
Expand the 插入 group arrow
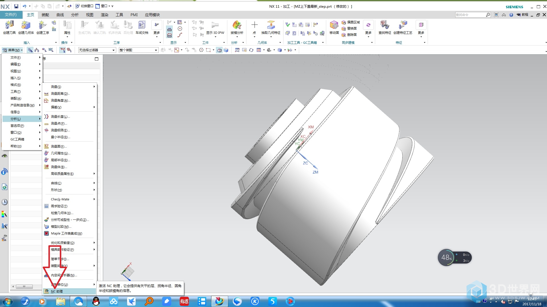[x=56, y=43]
